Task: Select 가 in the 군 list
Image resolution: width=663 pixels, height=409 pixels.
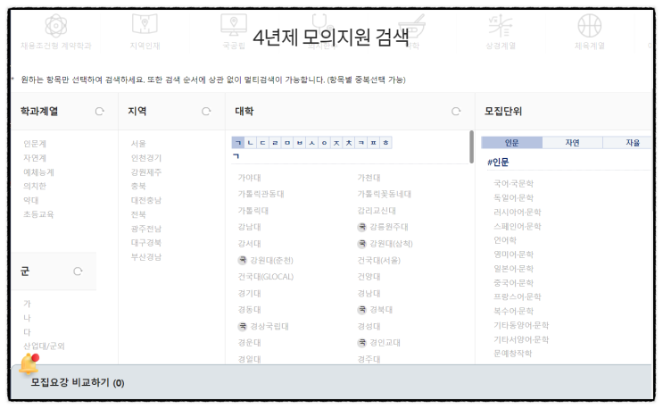Action: pyautogui.click(x=27, y=304)
